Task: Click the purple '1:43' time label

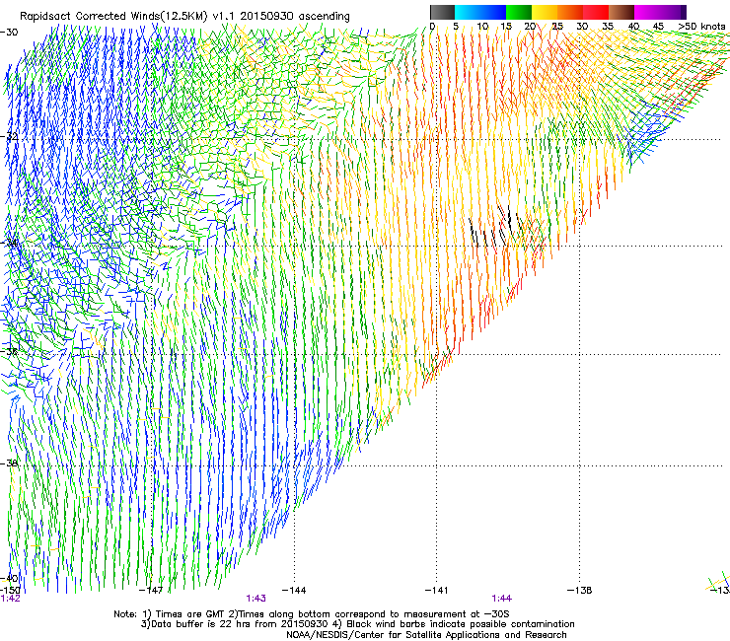Action: click(x=256, y=599)
